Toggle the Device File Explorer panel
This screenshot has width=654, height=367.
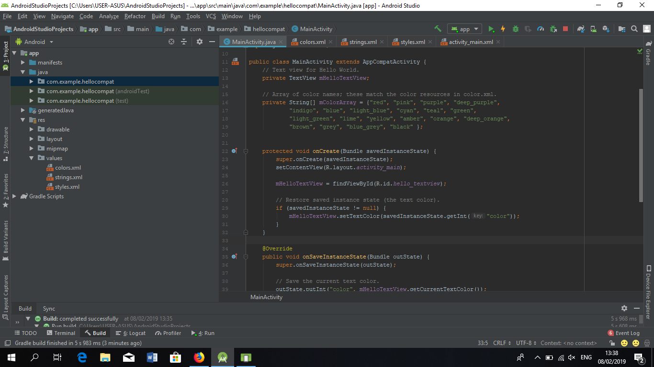coord(648,292)
